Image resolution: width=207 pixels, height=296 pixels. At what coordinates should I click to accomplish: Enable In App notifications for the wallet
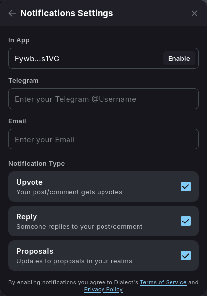[179, 59]
